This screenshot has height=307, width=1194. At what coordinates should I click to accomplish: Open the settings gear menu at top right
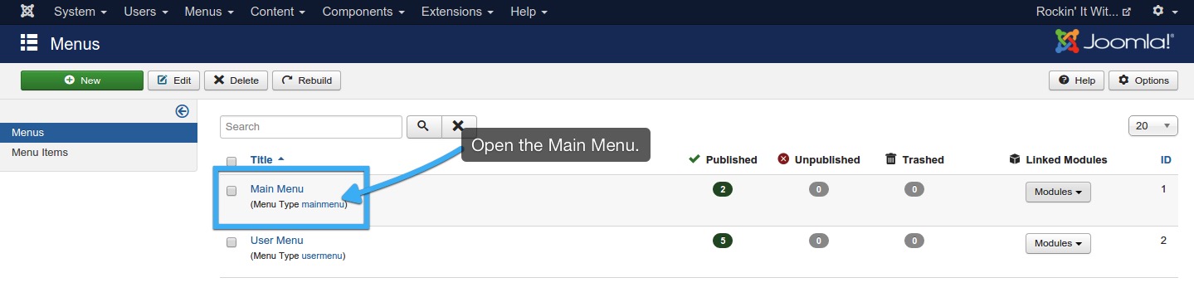click(x=1164, y=12)
